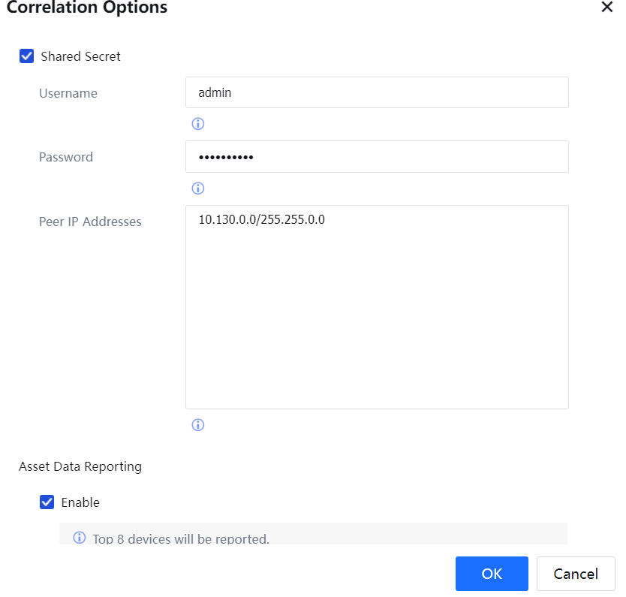The height and width of the screenshot is (597, 626).
Task: Click the Peer IP Addresses label
Action: (x=90, y=222)
